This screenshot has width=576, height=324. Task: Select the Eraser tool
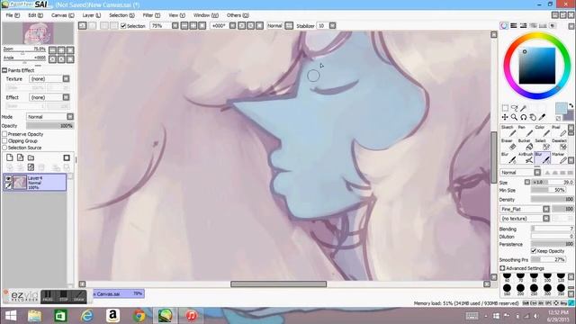(x=508, y=144)
